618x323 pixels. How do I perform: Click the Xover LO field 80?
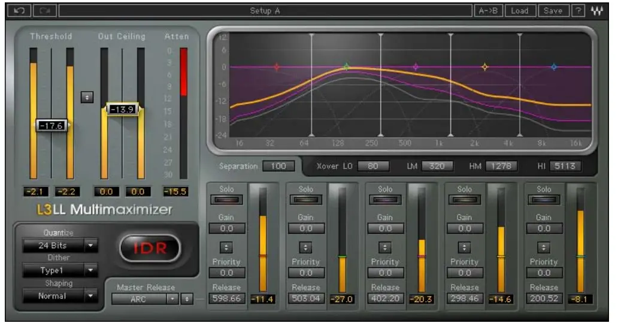[x=373, y=166]
